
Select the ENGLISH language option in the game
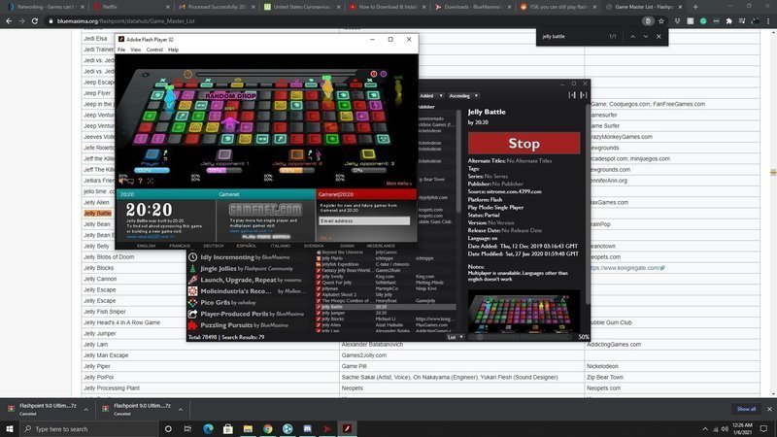click(x=147, y=246)
